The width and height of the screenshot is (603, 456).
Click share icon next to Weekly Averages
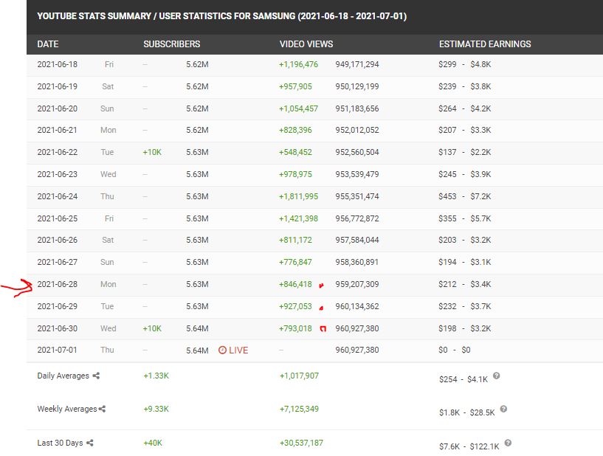click(x=102, y=409)
